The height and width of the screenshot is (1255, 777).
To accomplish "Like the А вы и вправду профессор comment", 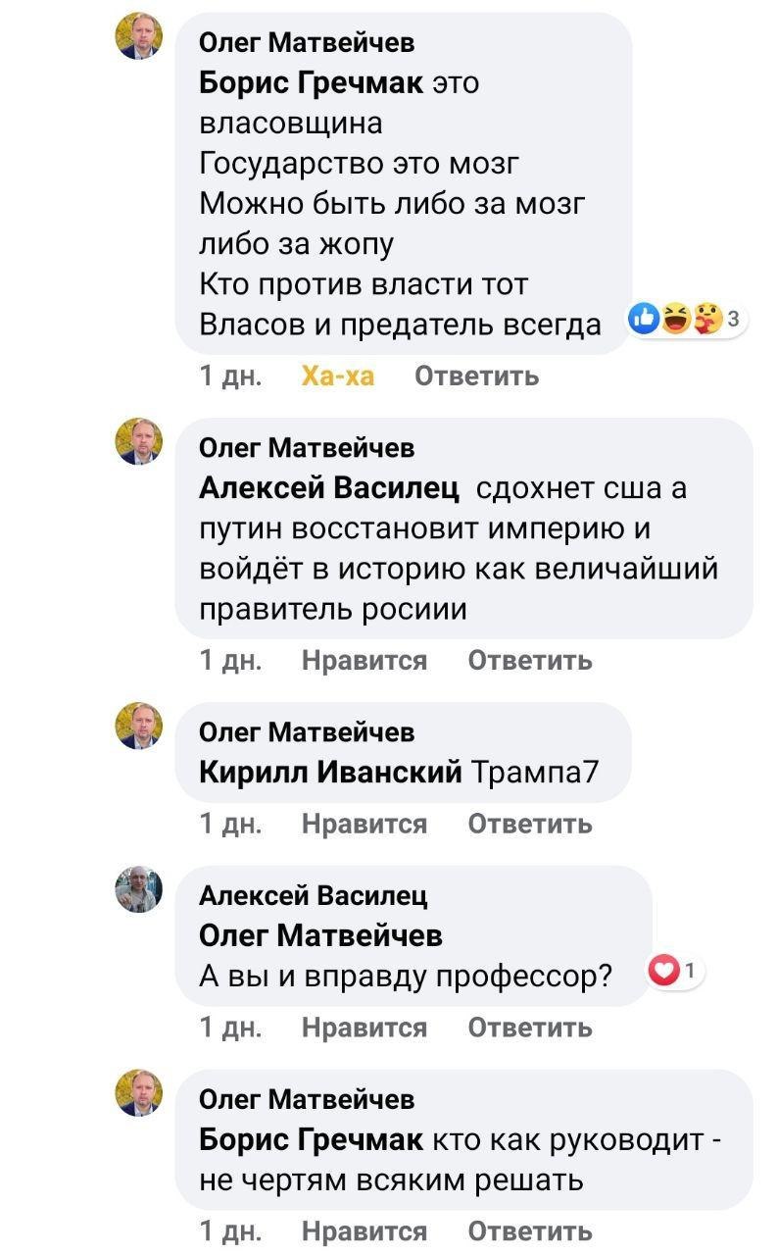I will click(x=364, y=1027).
